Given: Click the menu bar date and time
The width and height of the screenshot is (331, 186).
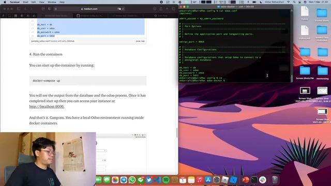Looking at the screenshot, I should [x=319, y=2].
